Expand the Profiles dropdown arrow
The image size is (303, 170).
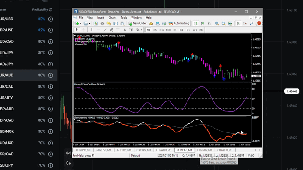(89, 24)
